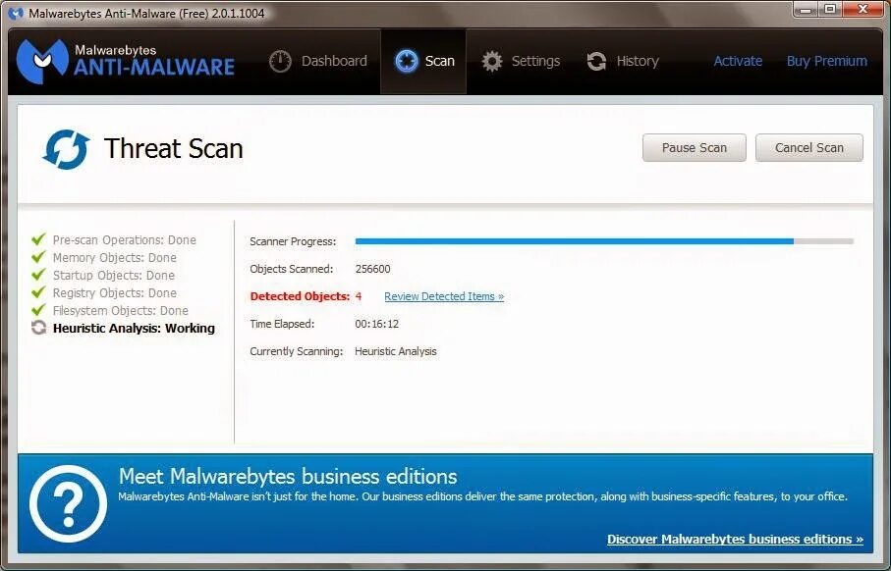Click the Scanner Progress bar
891x571 pixels.
pos(604,241)
